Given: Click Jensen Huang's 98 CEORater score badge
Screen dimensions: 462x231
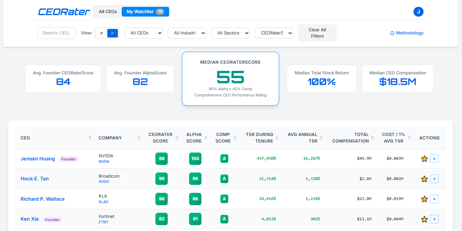Looking at the screenshot, I should [162, 159].
